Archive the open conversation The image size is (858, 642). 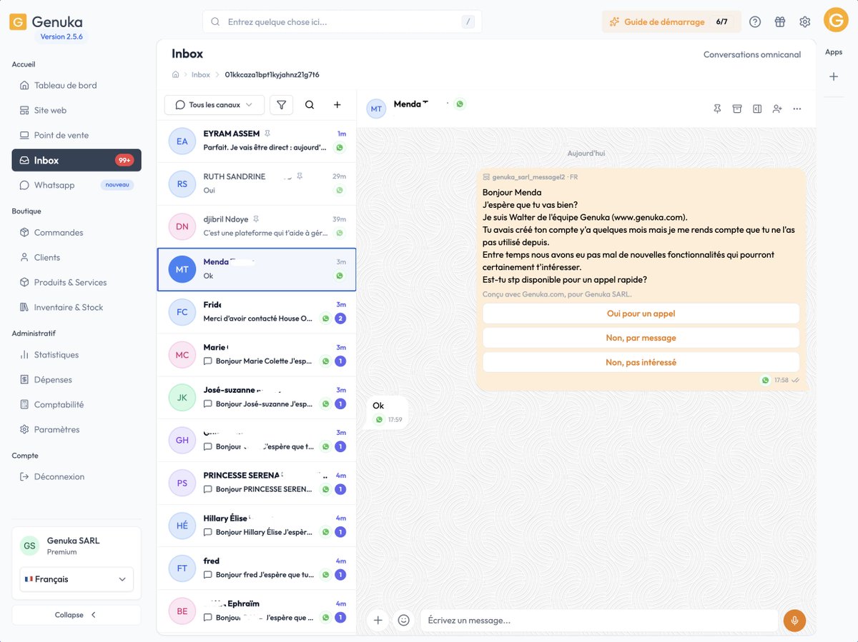tap(737, 109)
